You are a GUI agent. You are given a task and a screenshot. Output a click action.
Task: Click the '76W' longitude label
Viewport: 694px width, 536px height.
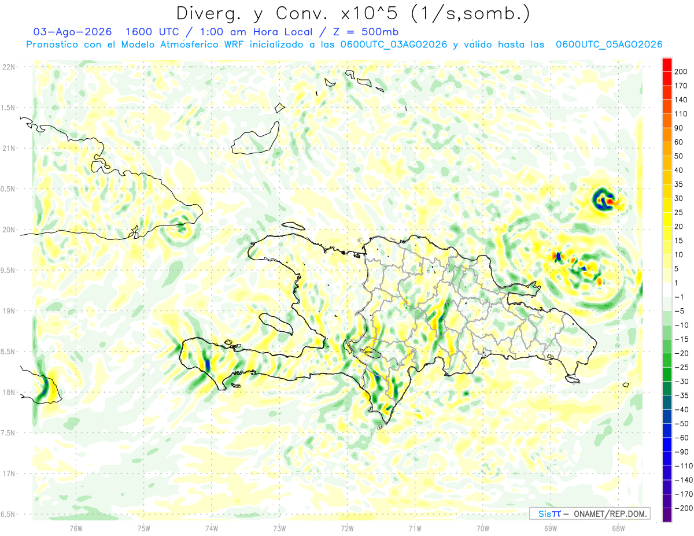click(76, 528)
